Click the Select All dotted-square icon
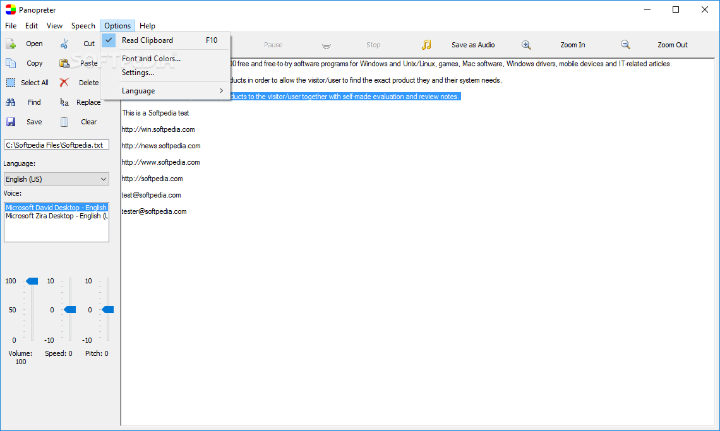 (x=11, y=83)
